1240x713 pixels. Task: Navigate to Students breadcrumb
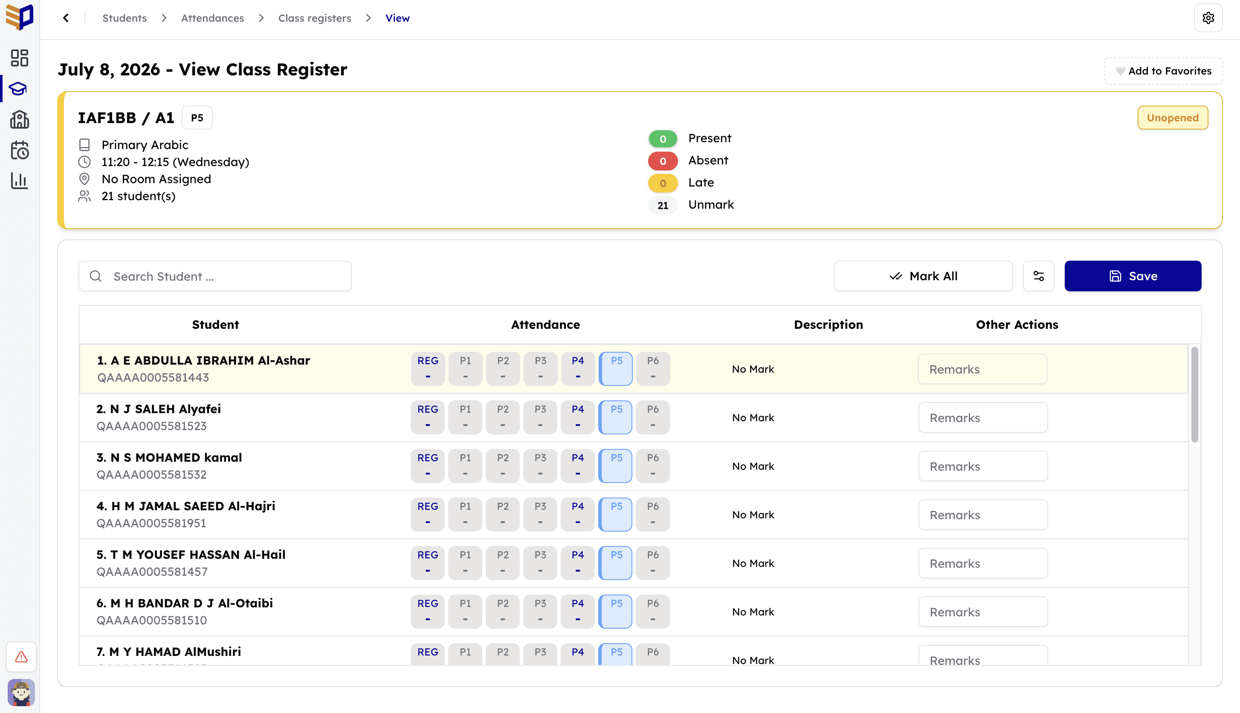125,18
